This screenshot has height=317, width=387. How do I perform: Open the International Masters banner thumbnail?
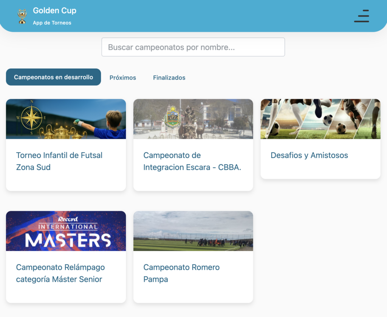point(66,231)
